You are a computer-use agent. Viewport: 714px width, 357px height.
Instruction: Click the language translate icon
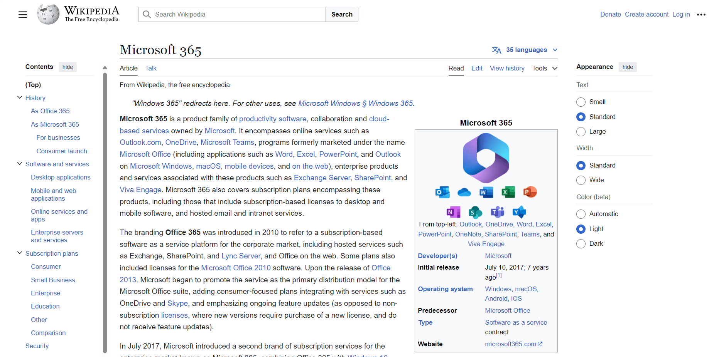click(x=496, y=50)
